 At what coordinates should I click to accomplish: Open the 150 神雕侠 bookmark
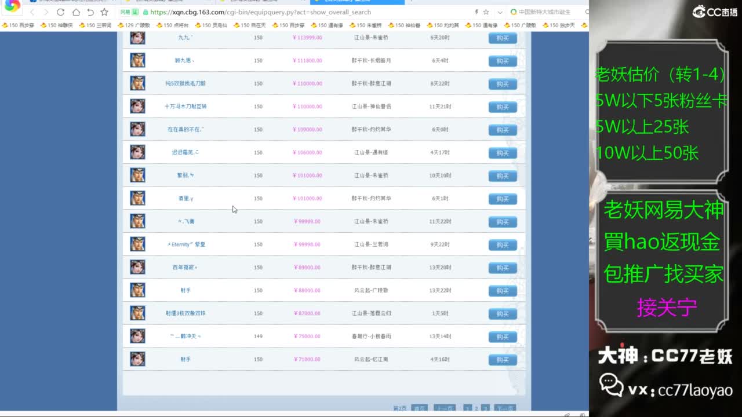pyautogui.click(x=56, y=25)
